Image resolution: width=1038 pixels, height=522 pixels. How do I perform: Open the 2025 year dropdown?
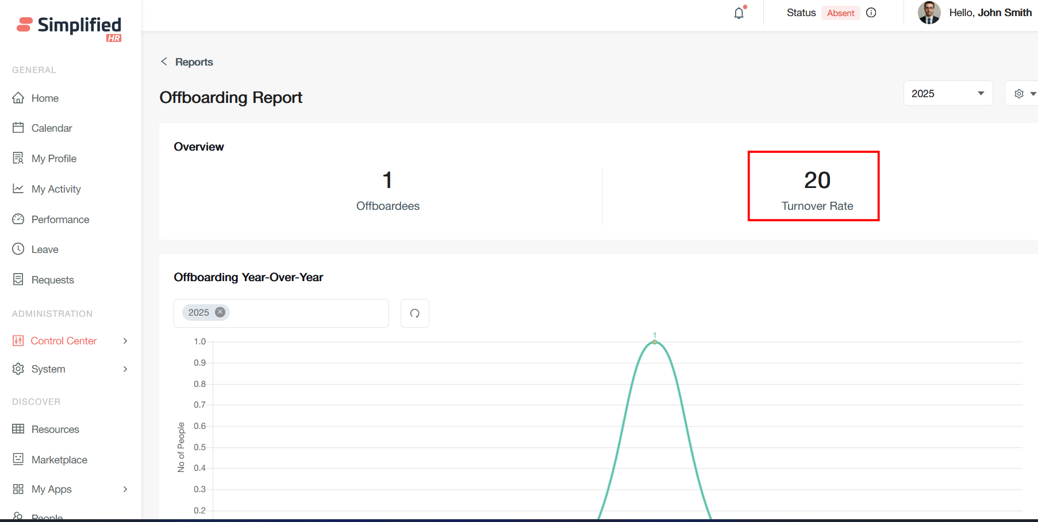(948, 94)
